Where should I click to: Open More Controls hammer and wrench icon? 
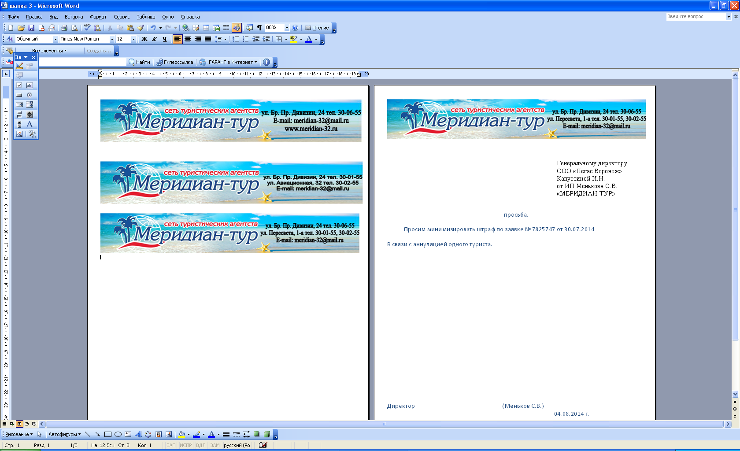click(32, 134)
